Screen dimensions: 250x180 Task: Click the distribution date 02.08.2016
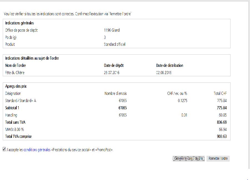click(x=164, y=73)
